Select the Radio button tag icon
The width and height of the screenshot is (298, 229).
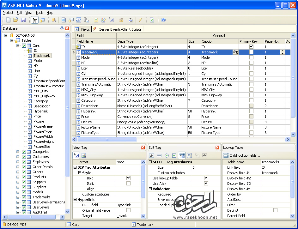[x=166, y=155]
